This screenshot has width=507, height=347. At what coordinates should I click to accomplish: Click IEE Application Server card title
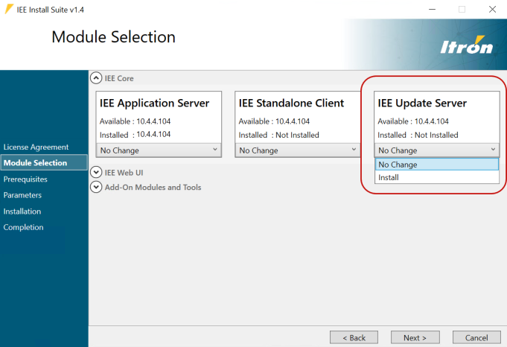click(154, 104)
